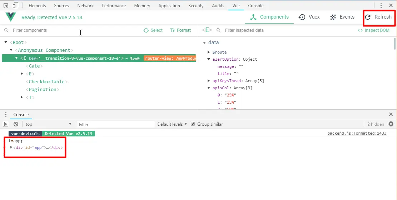Open the top context dropdown
This screenshot has height=200, width=397.
click(49, 124)
